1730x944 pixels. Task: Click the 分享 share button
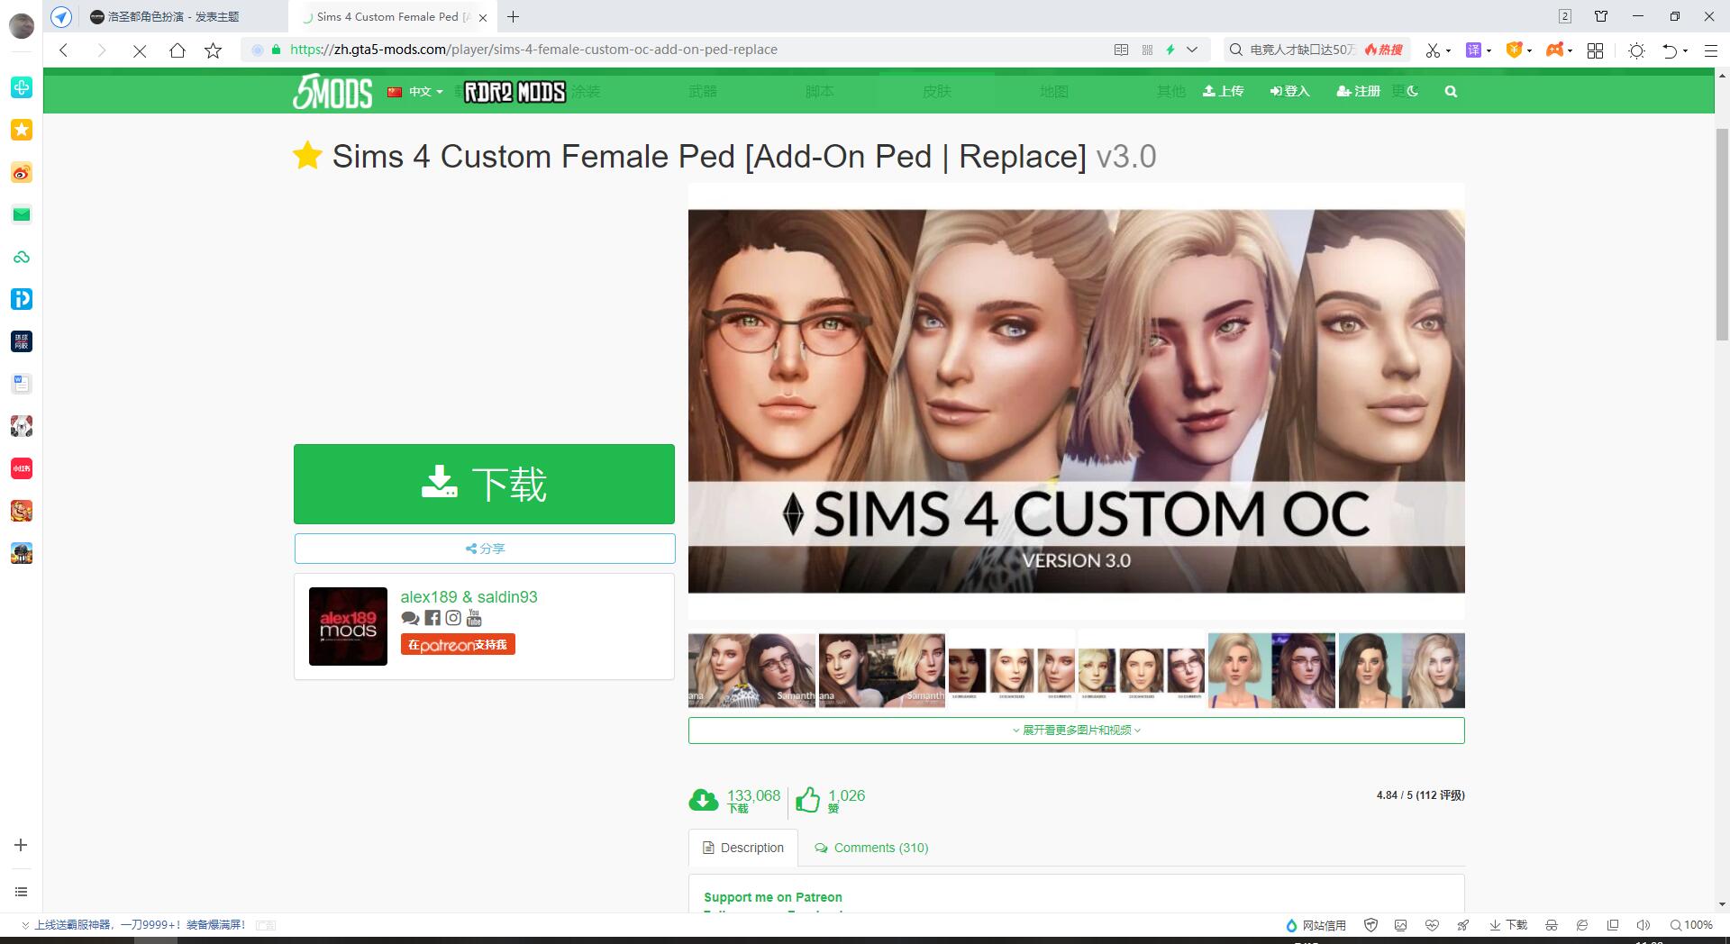click(484, 549)
